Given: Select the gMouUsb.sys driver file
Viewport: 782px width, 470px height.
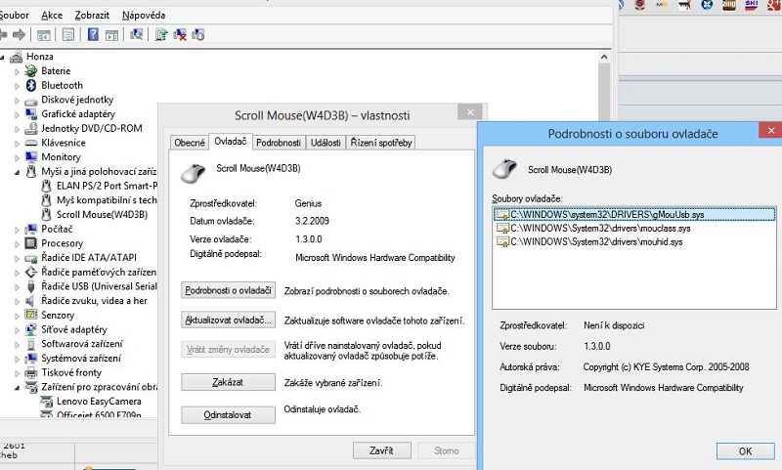Looking at the screenshot, I should tap(634, 215).
